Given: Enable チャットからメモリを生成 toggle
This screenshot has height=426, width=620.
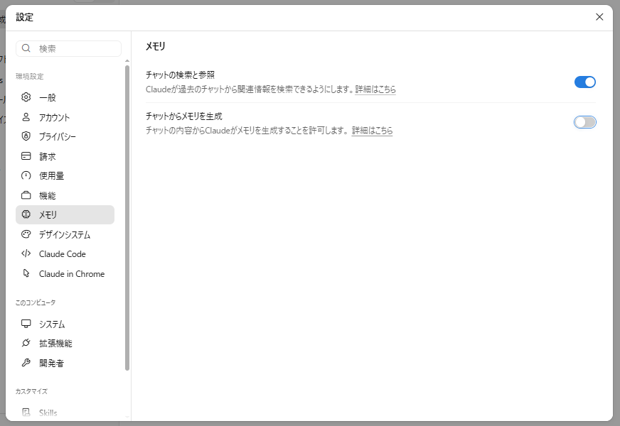Looking at the screenshot, I should 585,122.
